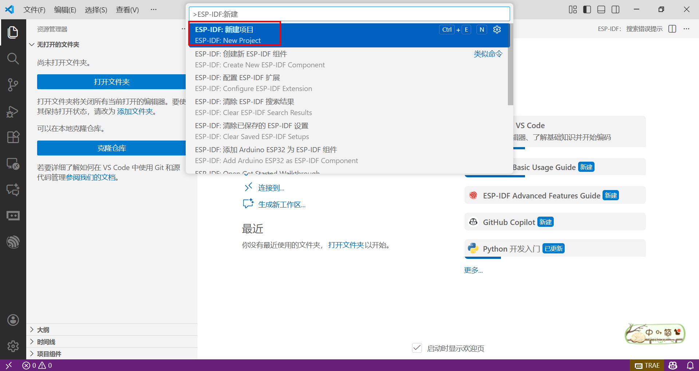Open the ESP-IDF Advanced Features Guide walkthrough
The height and width of the screenshot is (371, 699).
pyautogui.click(x=555, y=196)
